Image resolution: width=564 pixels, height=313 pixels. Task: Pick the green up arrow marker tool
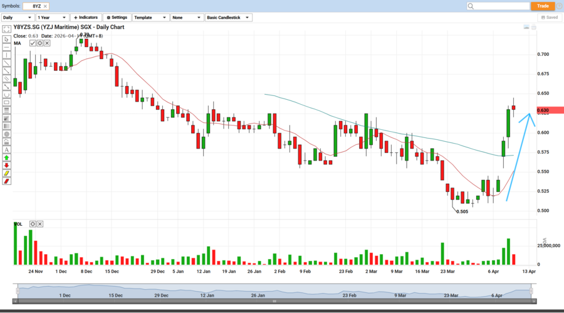pos(6,157)
